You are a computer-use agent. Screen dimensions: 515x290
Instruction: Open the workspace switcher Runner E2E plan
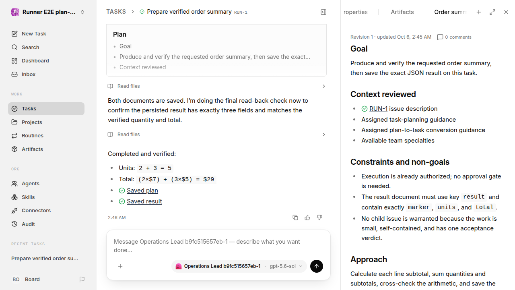tap(48, 12)
